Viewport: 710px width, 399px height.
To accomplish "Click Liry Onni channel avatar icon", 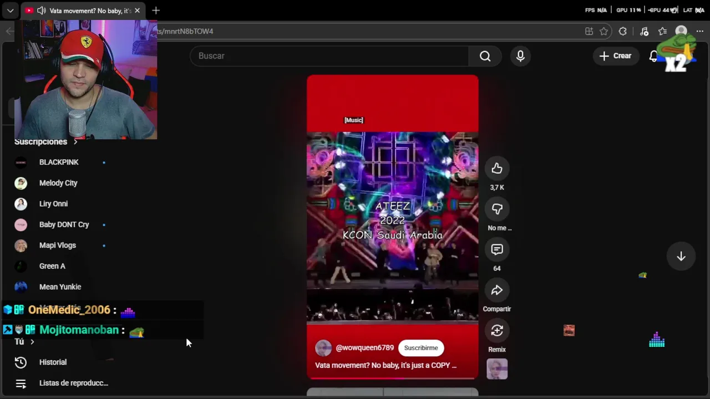I will coord(21,204).
